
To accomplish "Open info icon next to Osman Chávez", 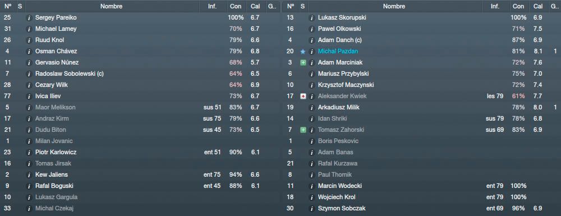I will (x=29, y=51).
